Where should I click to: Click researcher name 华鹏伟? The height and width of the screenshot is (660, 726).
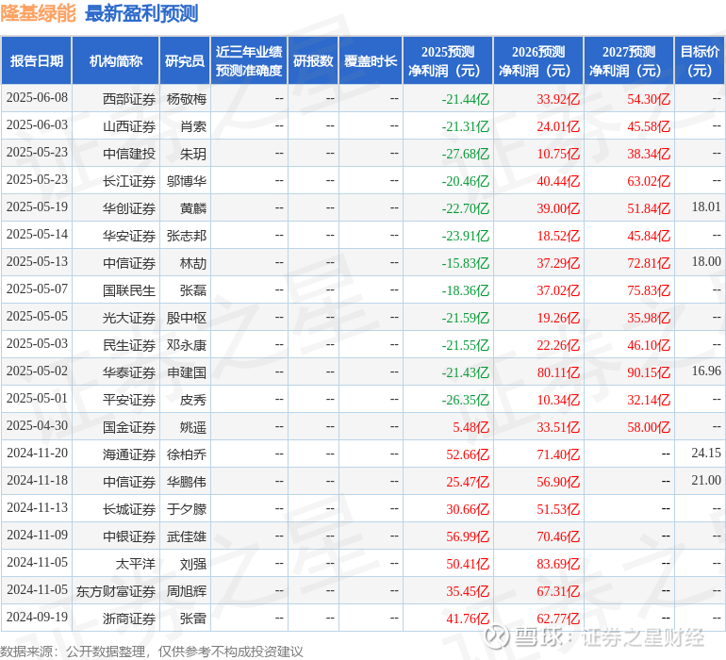click(x=187, y=482)
